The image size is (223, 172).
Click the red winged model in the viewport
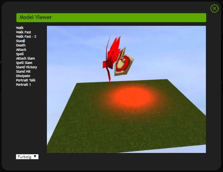coord(118,60)
